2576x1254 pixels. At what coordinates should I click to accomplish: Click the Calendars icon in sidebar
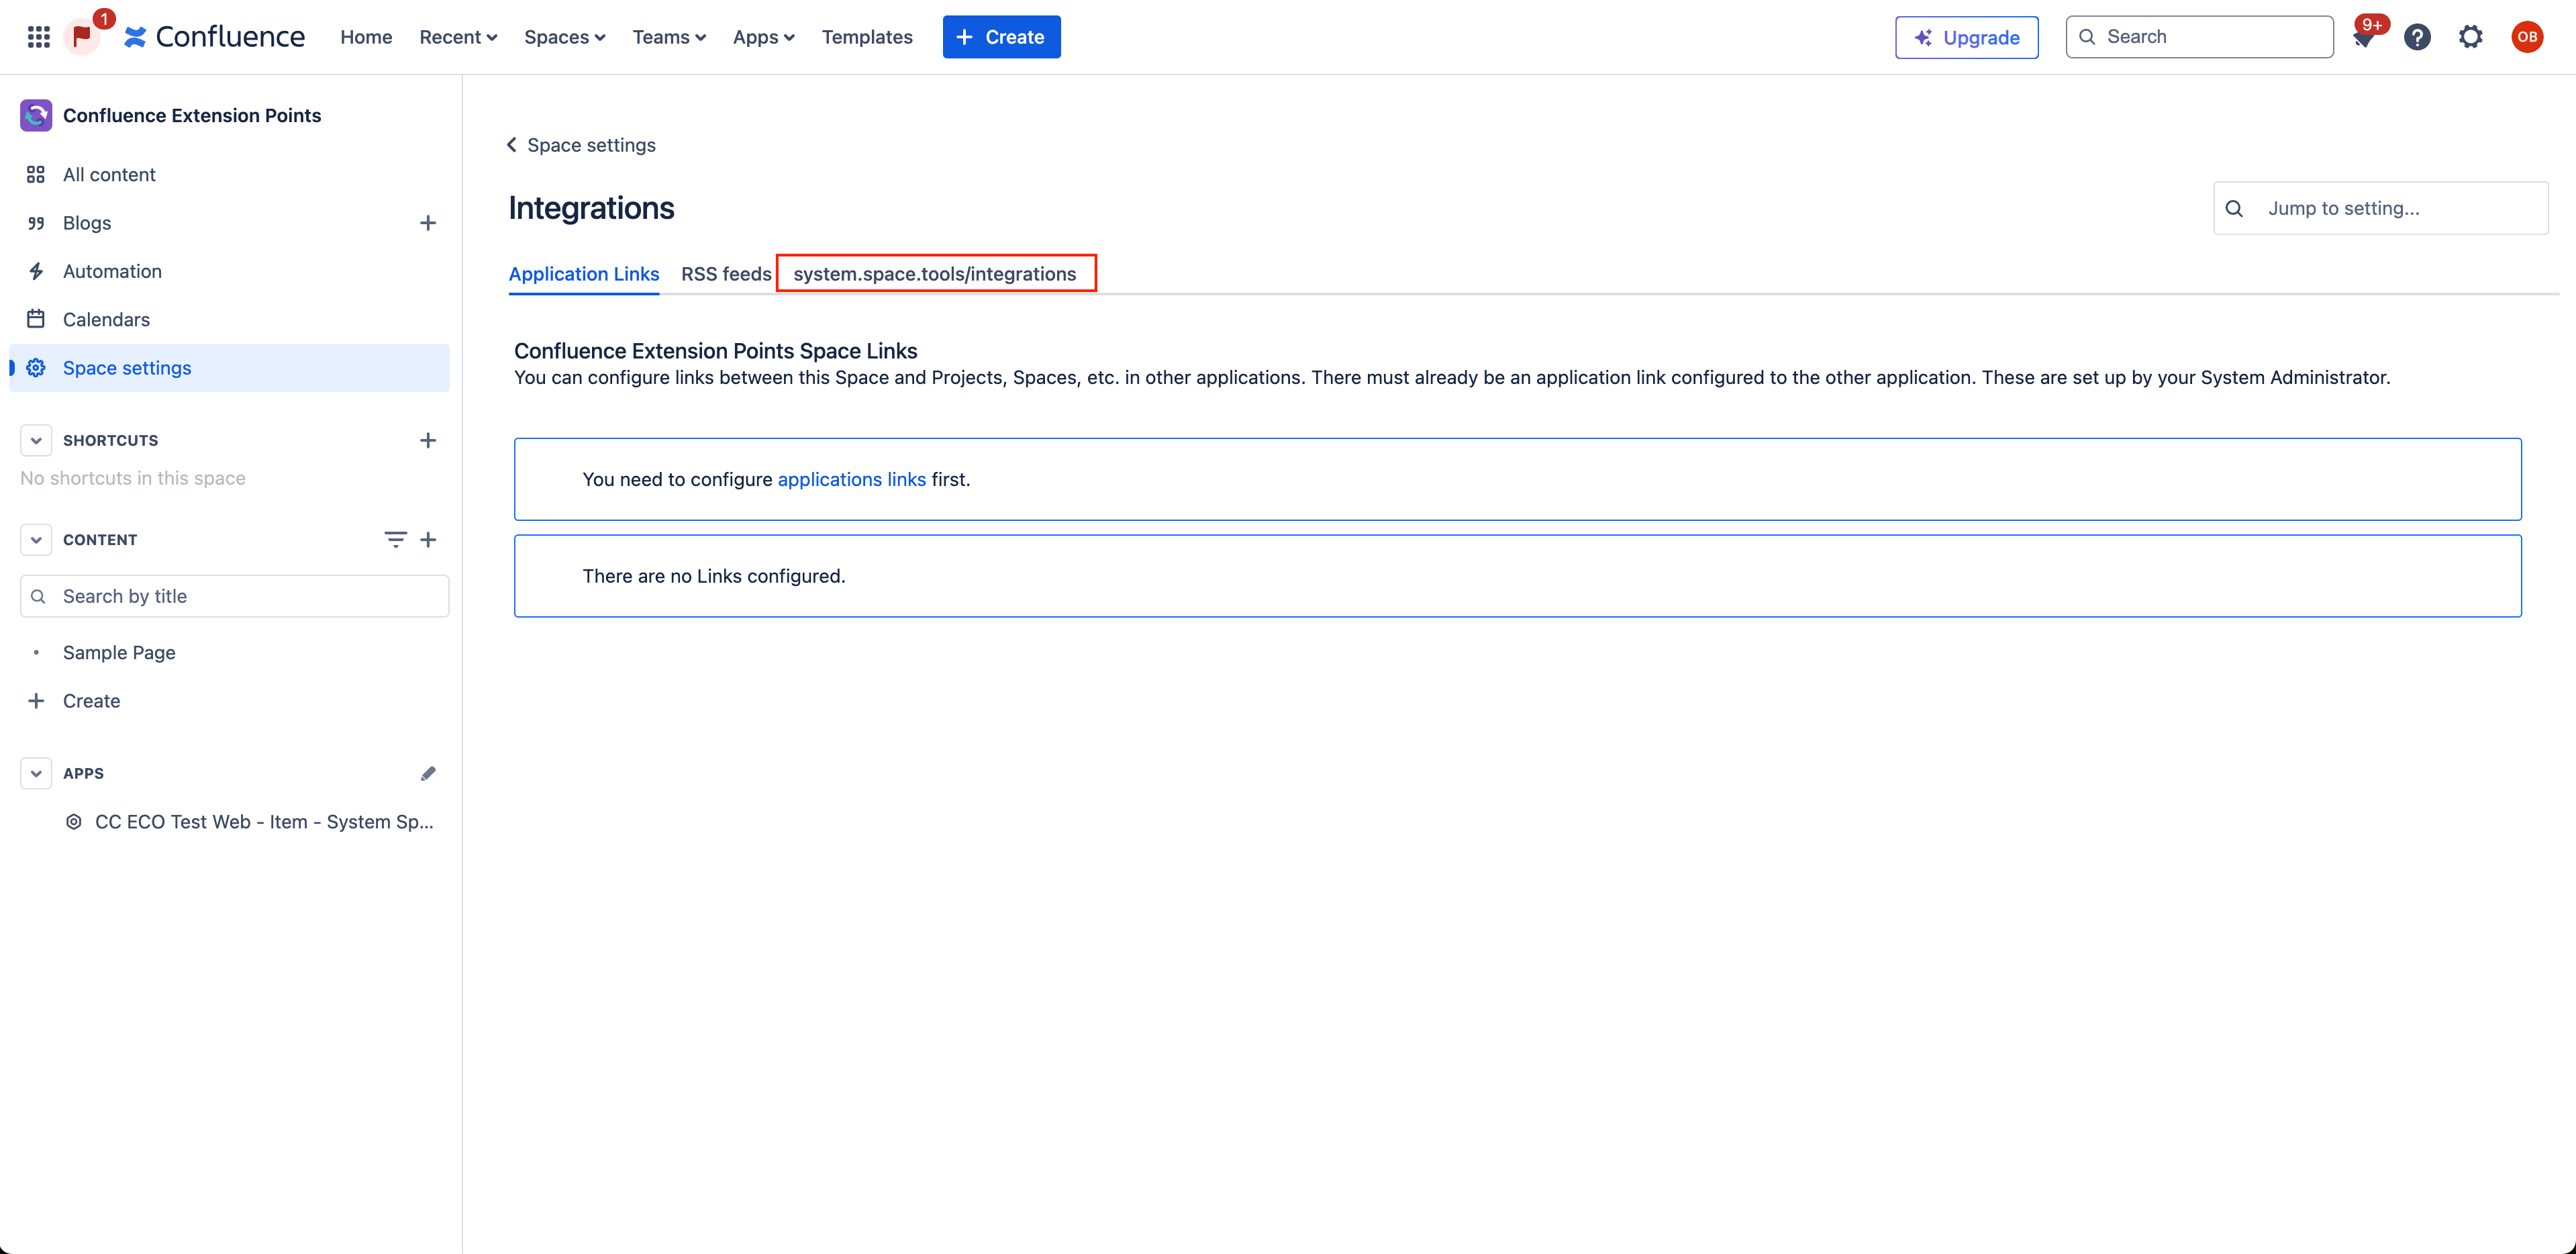point(36,319)
